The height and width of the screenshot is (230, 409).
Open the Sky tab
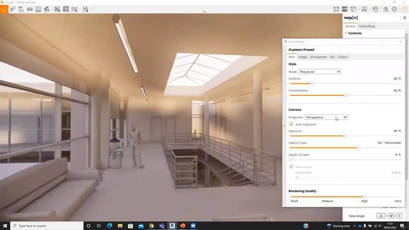[332, 57]
